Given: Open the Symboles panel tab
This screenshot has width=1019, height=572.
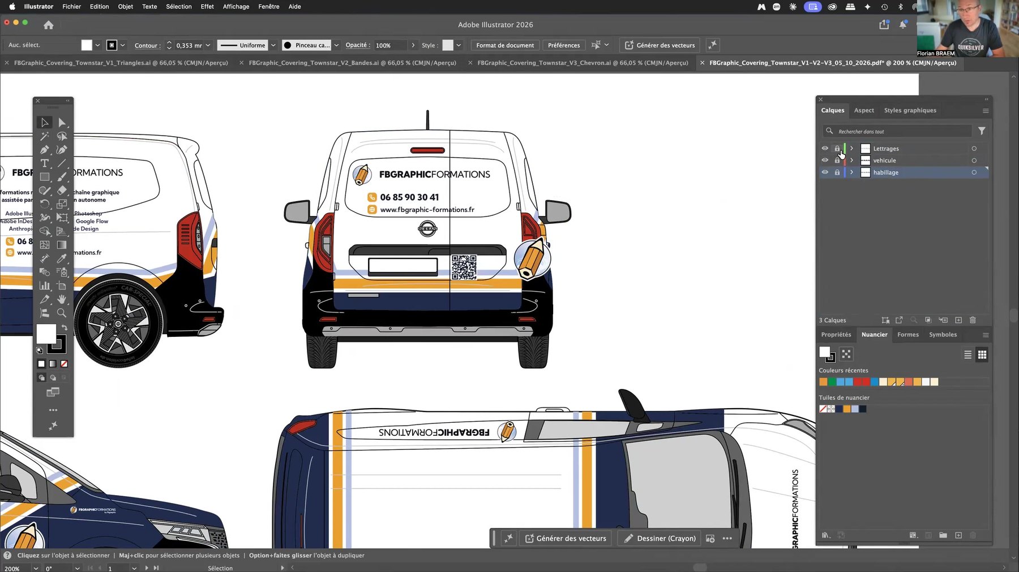Looking at the screenshot, I should pos(943,335).
